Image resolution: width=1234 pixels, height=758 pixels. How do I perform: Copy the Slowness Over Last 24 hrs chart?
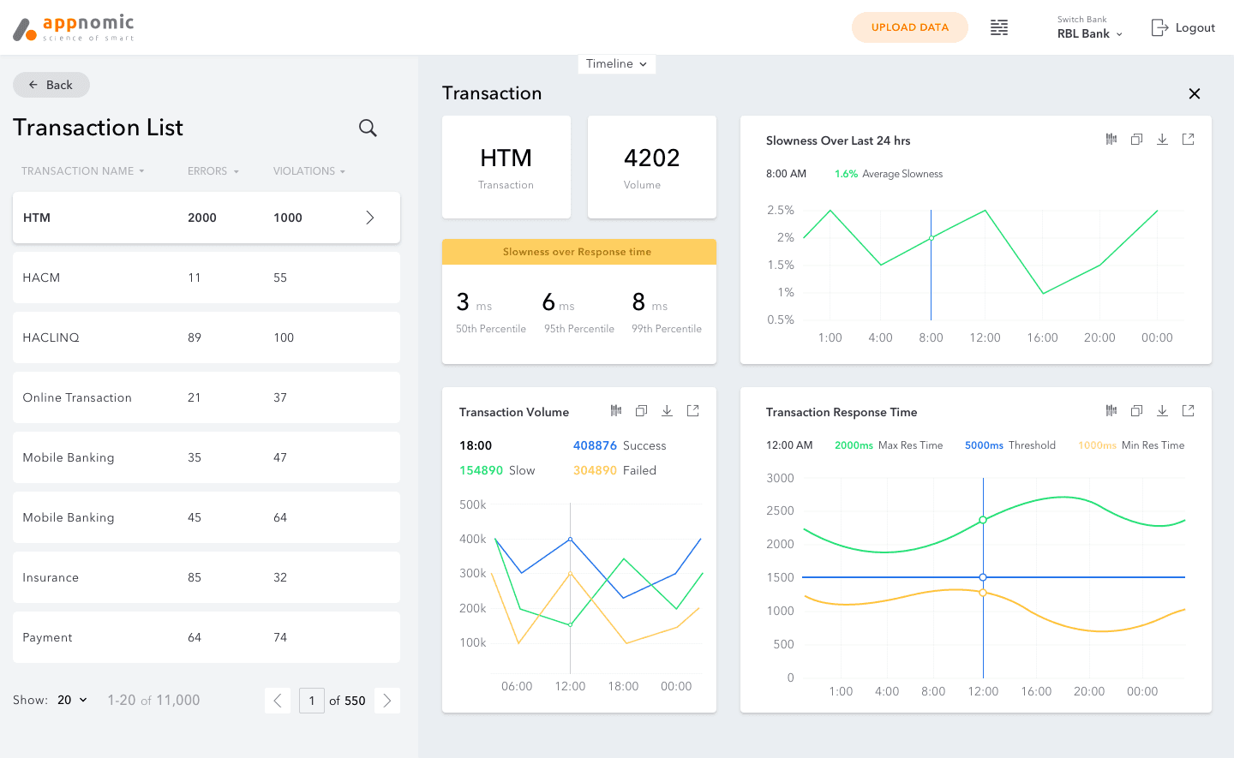pos(1136,139)
